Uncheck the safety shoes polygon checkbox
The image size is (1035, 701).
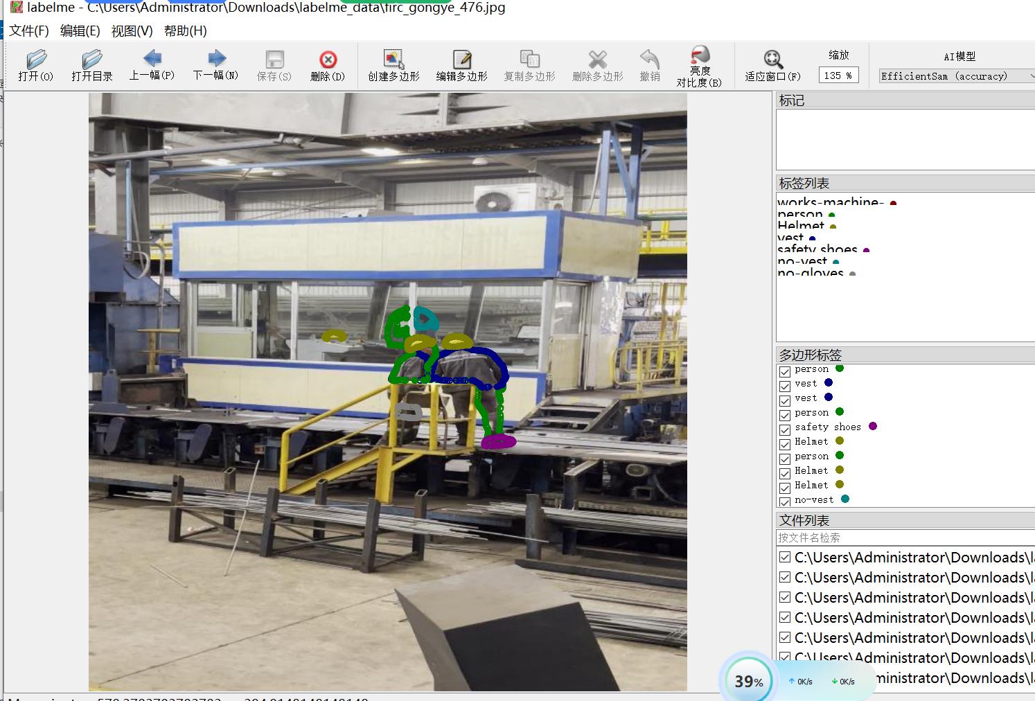click(785, 429)
